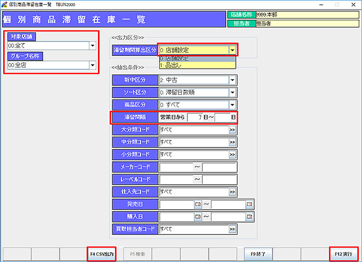Click the application icon in title bar
This screenshot has height=262, width=362.
coord(4,4)
